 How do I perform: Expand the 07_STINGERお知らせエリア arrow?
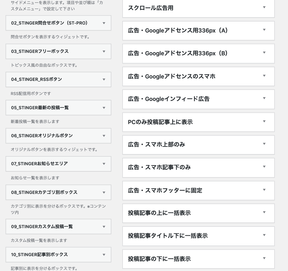coord(104,164)
